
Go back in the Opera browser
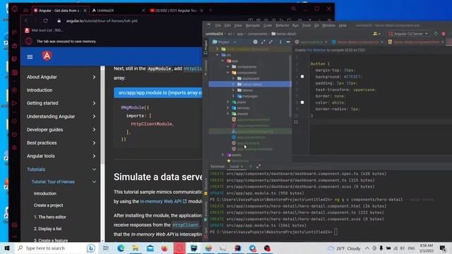pyautogui.click(x=26, y=20)
